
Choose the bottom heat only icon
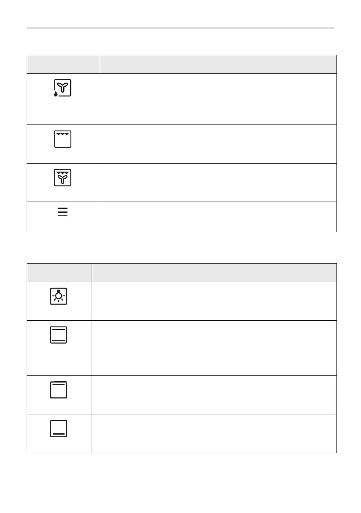coord(59,429)
